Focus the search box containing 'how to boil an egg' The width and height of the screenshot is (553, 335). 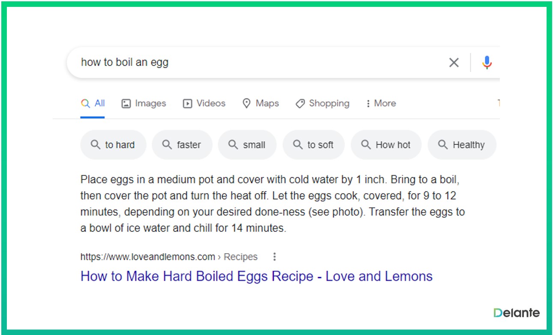257,63
